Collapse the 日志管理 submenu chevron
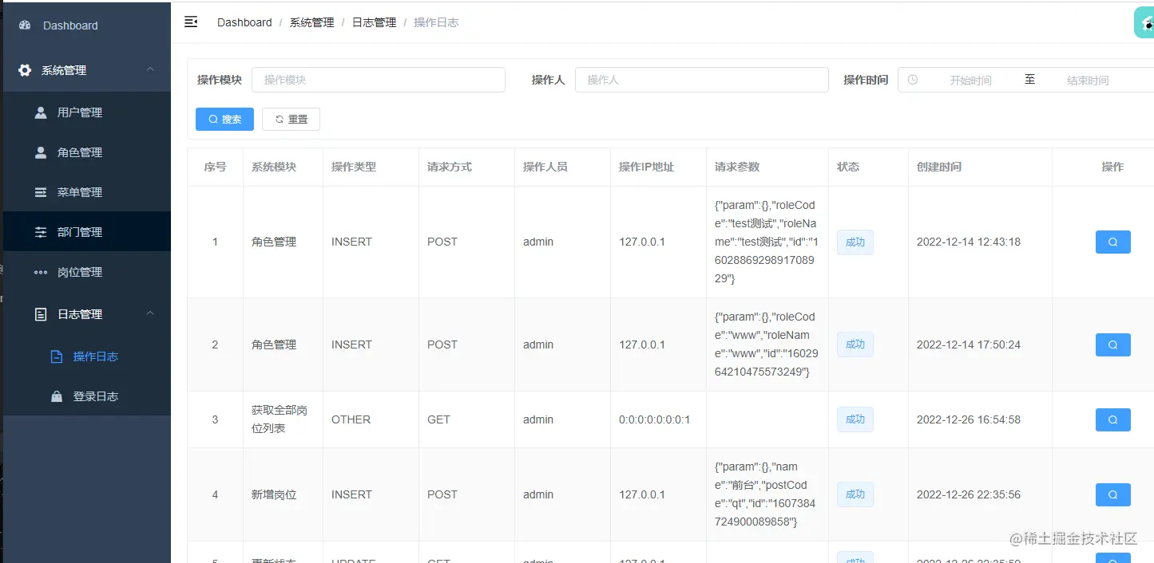 150,314
